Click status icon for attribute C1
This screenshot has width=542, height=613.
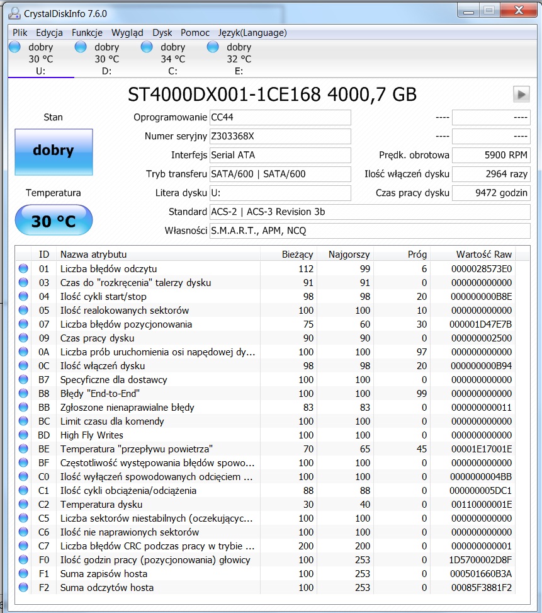pos(23,490)
